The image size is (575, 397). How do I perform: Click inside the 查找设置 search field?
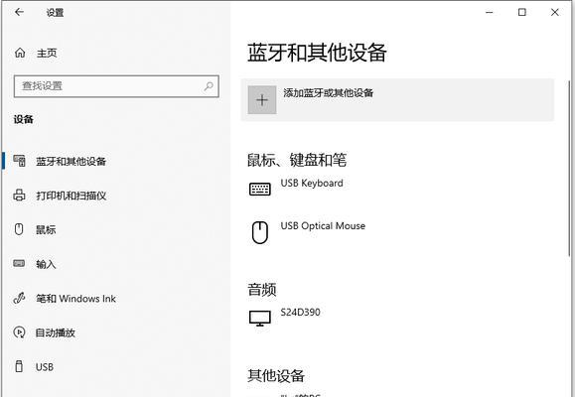pyautogui.click(x=116, y=86)
